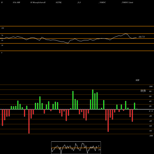Click the MR panel title label
Viewport: 154px width, 154px height.
tap(137, 80)
